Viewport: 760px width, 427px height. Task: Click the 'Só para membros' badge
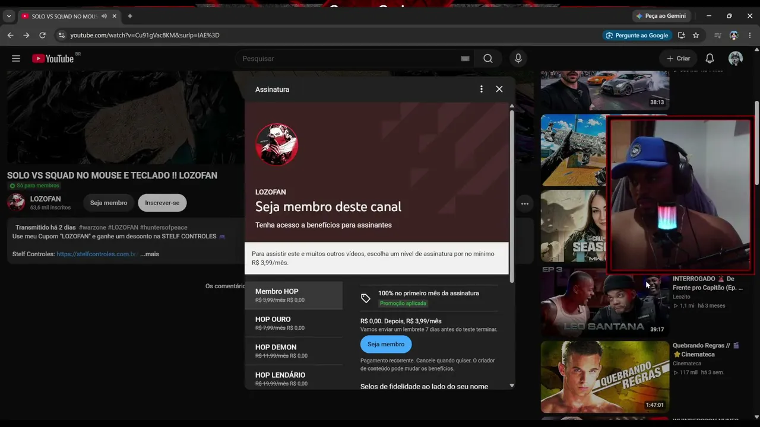click(x=34, y=186)
